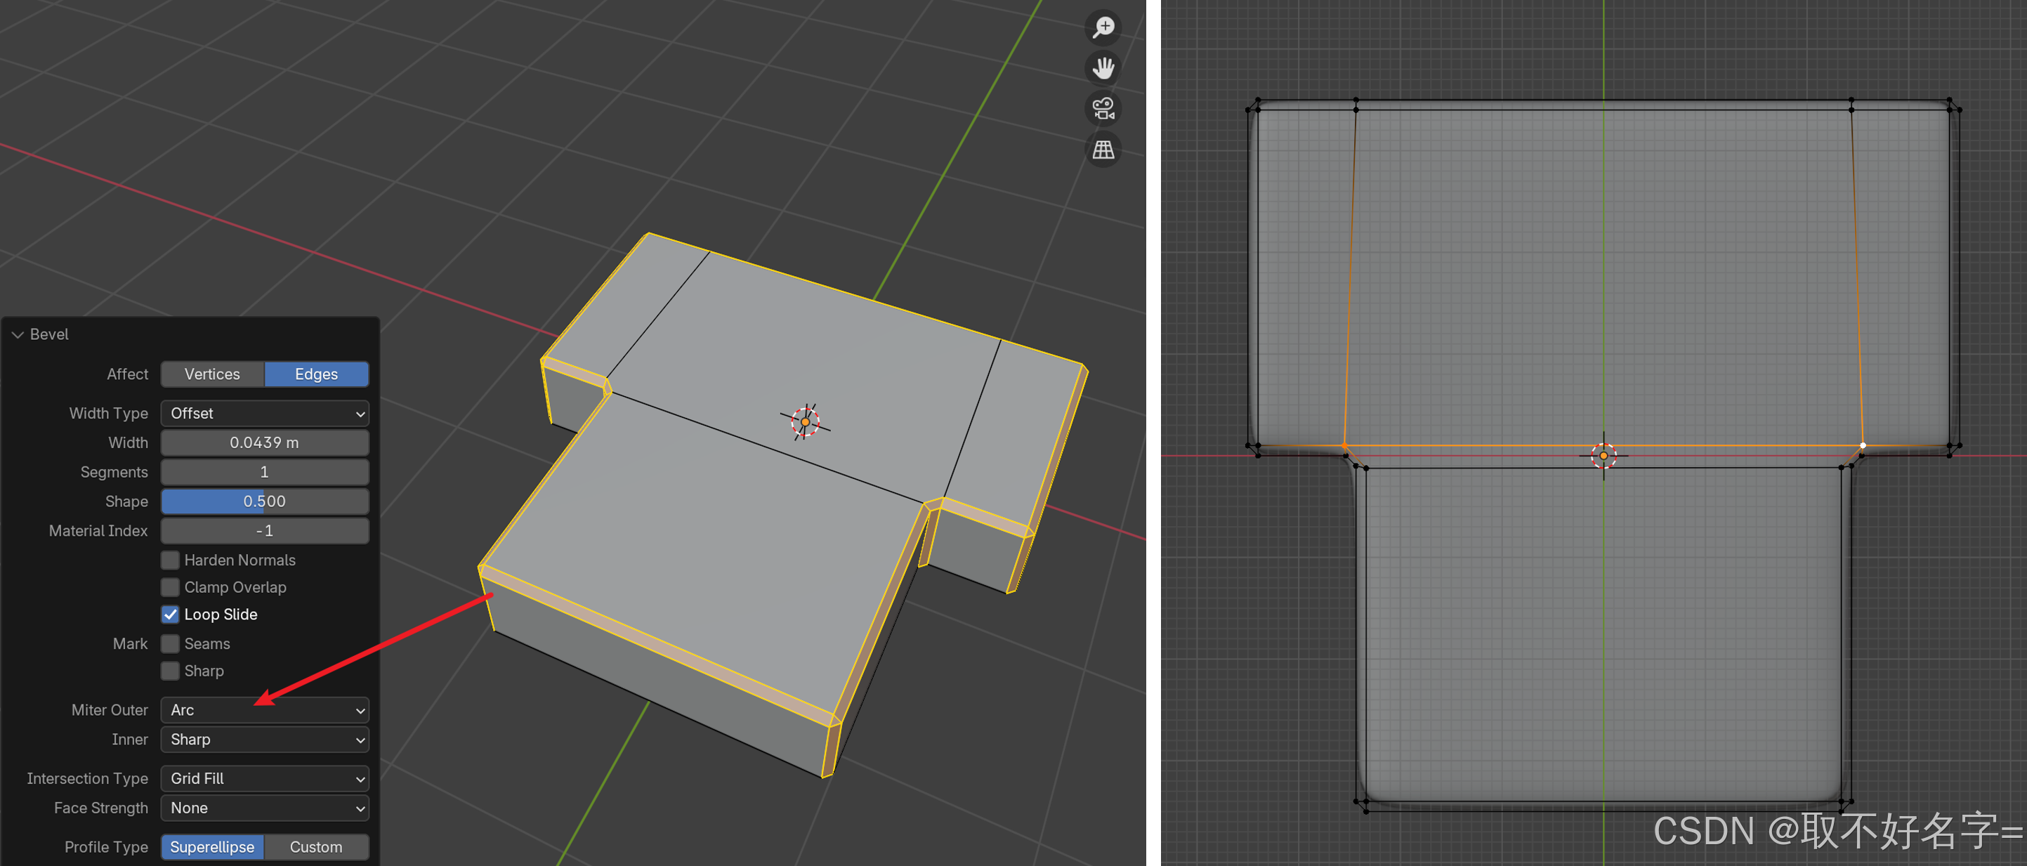Switch perspective/orthographic with grid icon
Image resolution: width=2027 pixels, height=866 pixels.
[x=1103, y=150]
